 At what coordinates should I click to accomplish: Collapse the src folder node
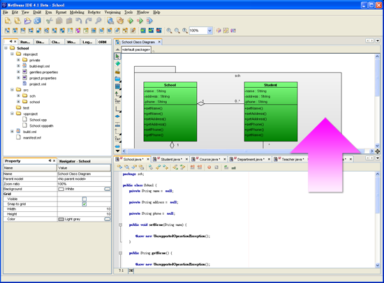pyautogui.click(x=12, y=90)
